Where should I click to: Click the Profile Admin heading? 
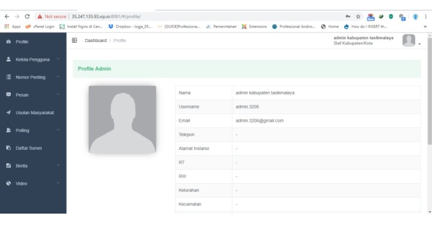(x=94, y=69)
